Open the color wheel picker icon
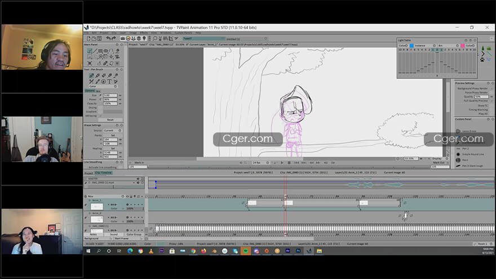 128,38
